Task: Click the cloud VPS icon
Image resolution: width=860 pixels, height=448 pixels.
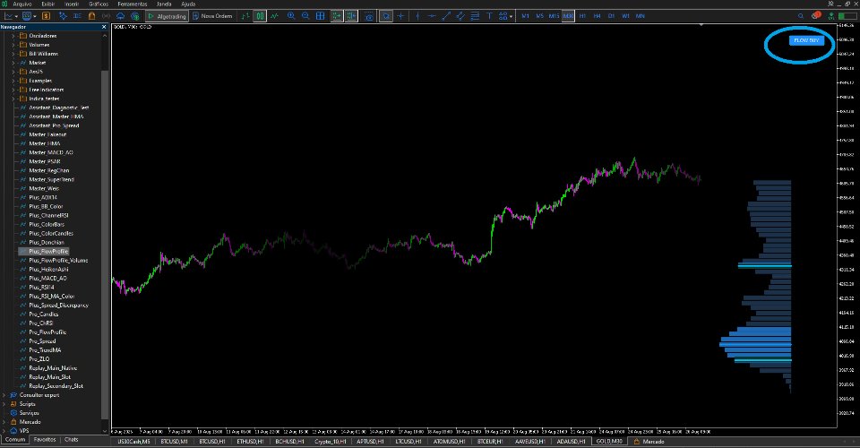Action: (x=120, y=16)
